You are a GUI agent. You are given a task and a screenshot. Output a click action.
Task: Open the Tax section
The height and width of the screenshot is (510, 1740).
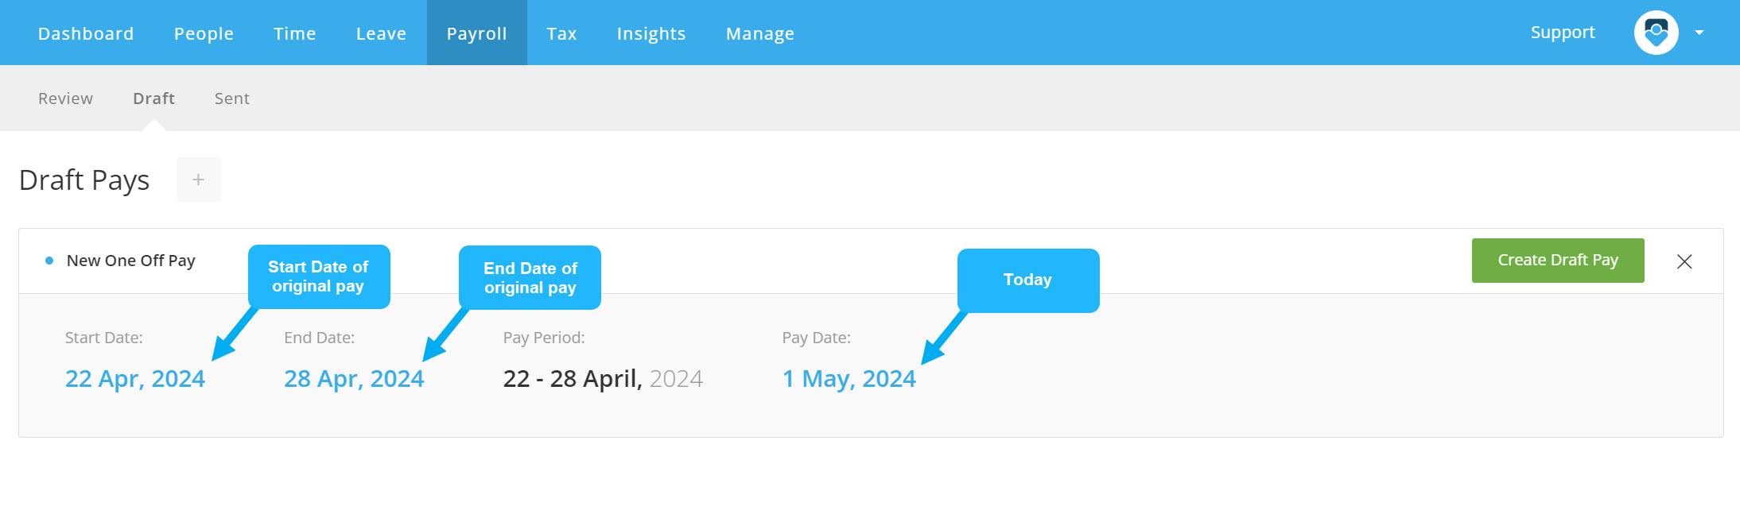(x=561, y=33)
